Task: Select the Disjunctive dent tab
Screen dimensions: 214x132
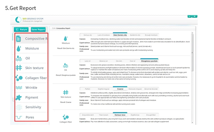Action: pos(88,115)
